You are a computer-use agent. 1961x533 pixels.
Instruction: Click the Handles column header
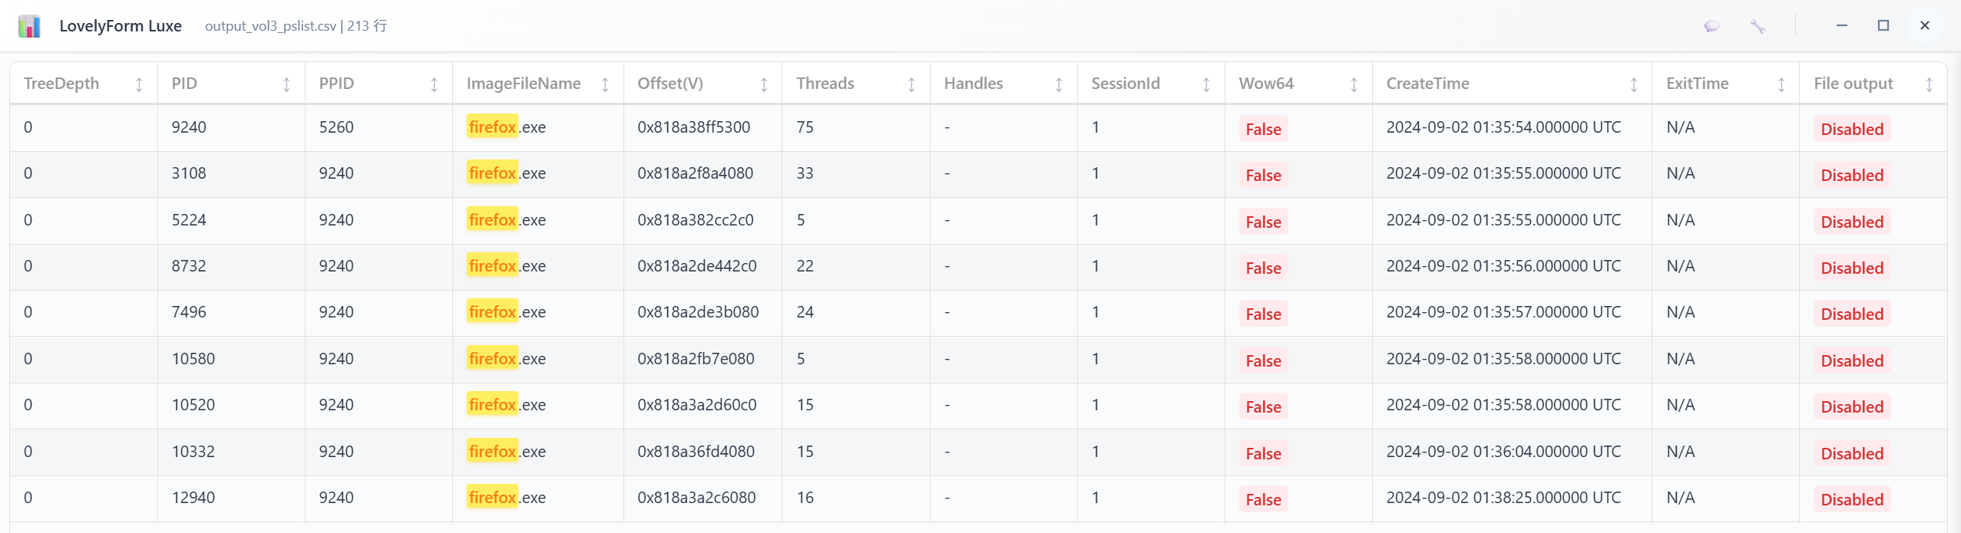coord(973,84)
